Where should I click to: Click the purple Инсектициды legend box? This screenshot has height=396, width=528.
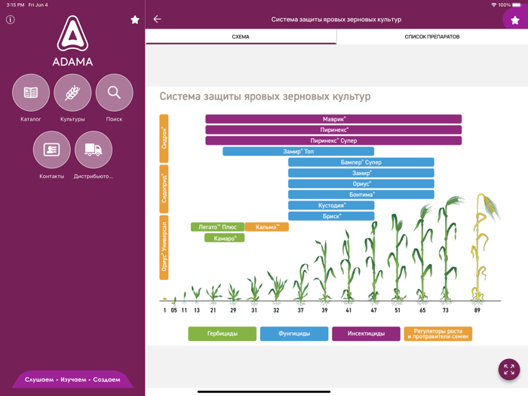coord(366,333)
